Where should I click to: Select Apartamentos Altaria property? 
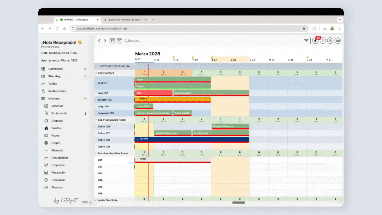59,60
